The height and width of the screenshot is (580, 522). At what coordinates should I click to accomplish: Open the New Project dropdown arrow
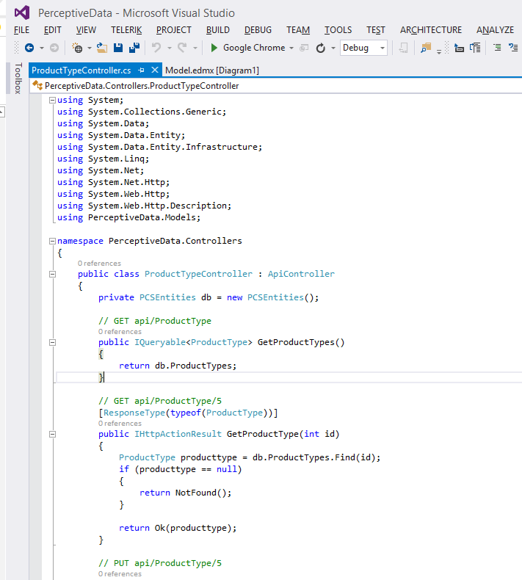coord(89,48)
